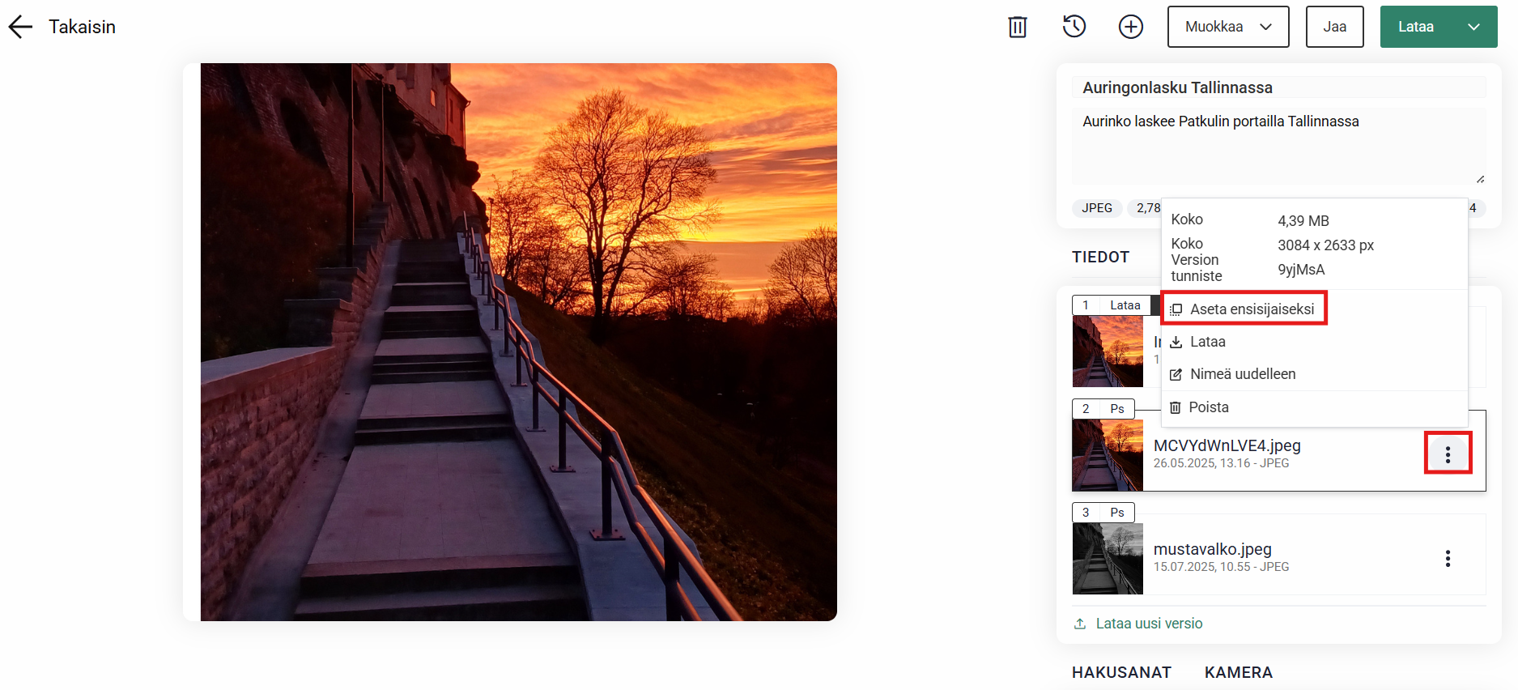Click the trash can delete icon in toolbar
The width and height of the screenshot is (1518, 690).
[x=1018, y=27]
